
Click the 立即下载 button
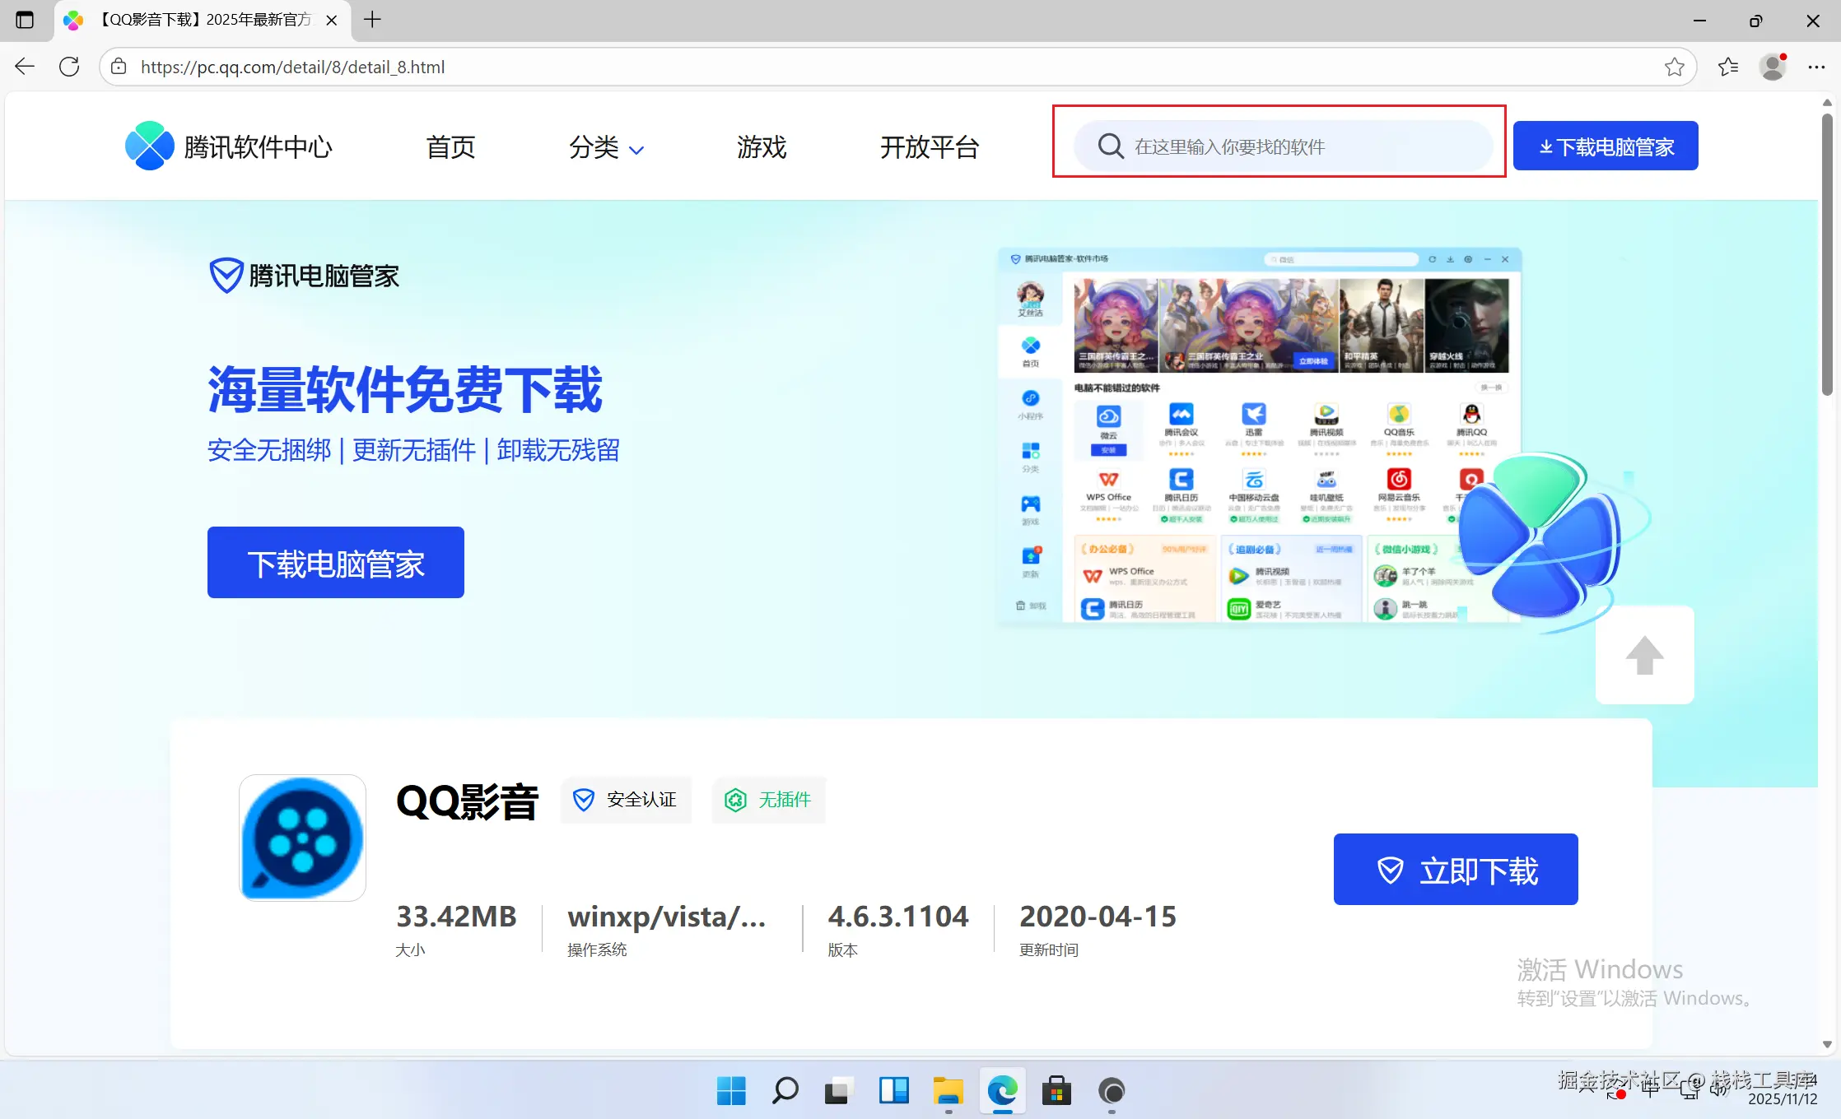tap(1455, 870)
